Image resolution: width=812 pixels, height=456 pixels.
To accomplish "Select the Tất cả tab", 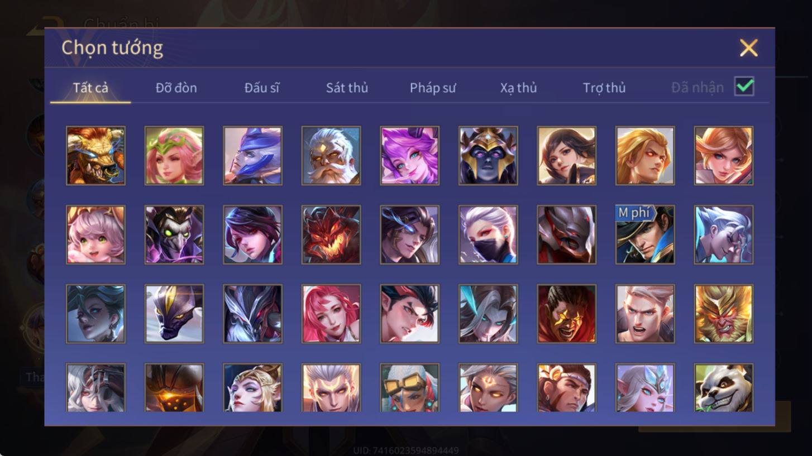I will point(90,88).
